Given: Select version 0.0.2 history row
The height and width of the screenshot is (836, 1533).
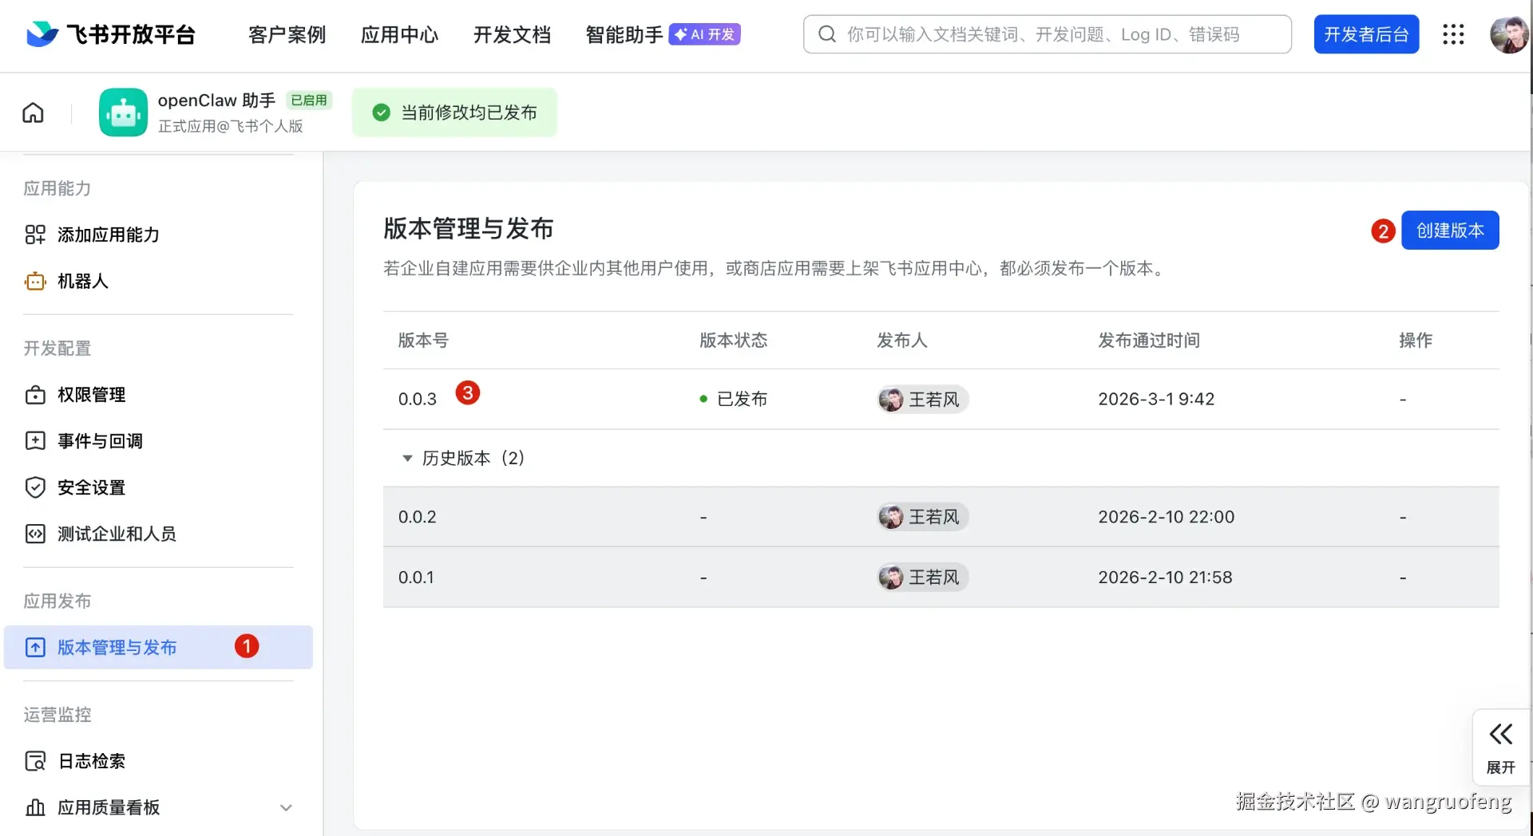Looking at the screenshot, I should 418,517.
